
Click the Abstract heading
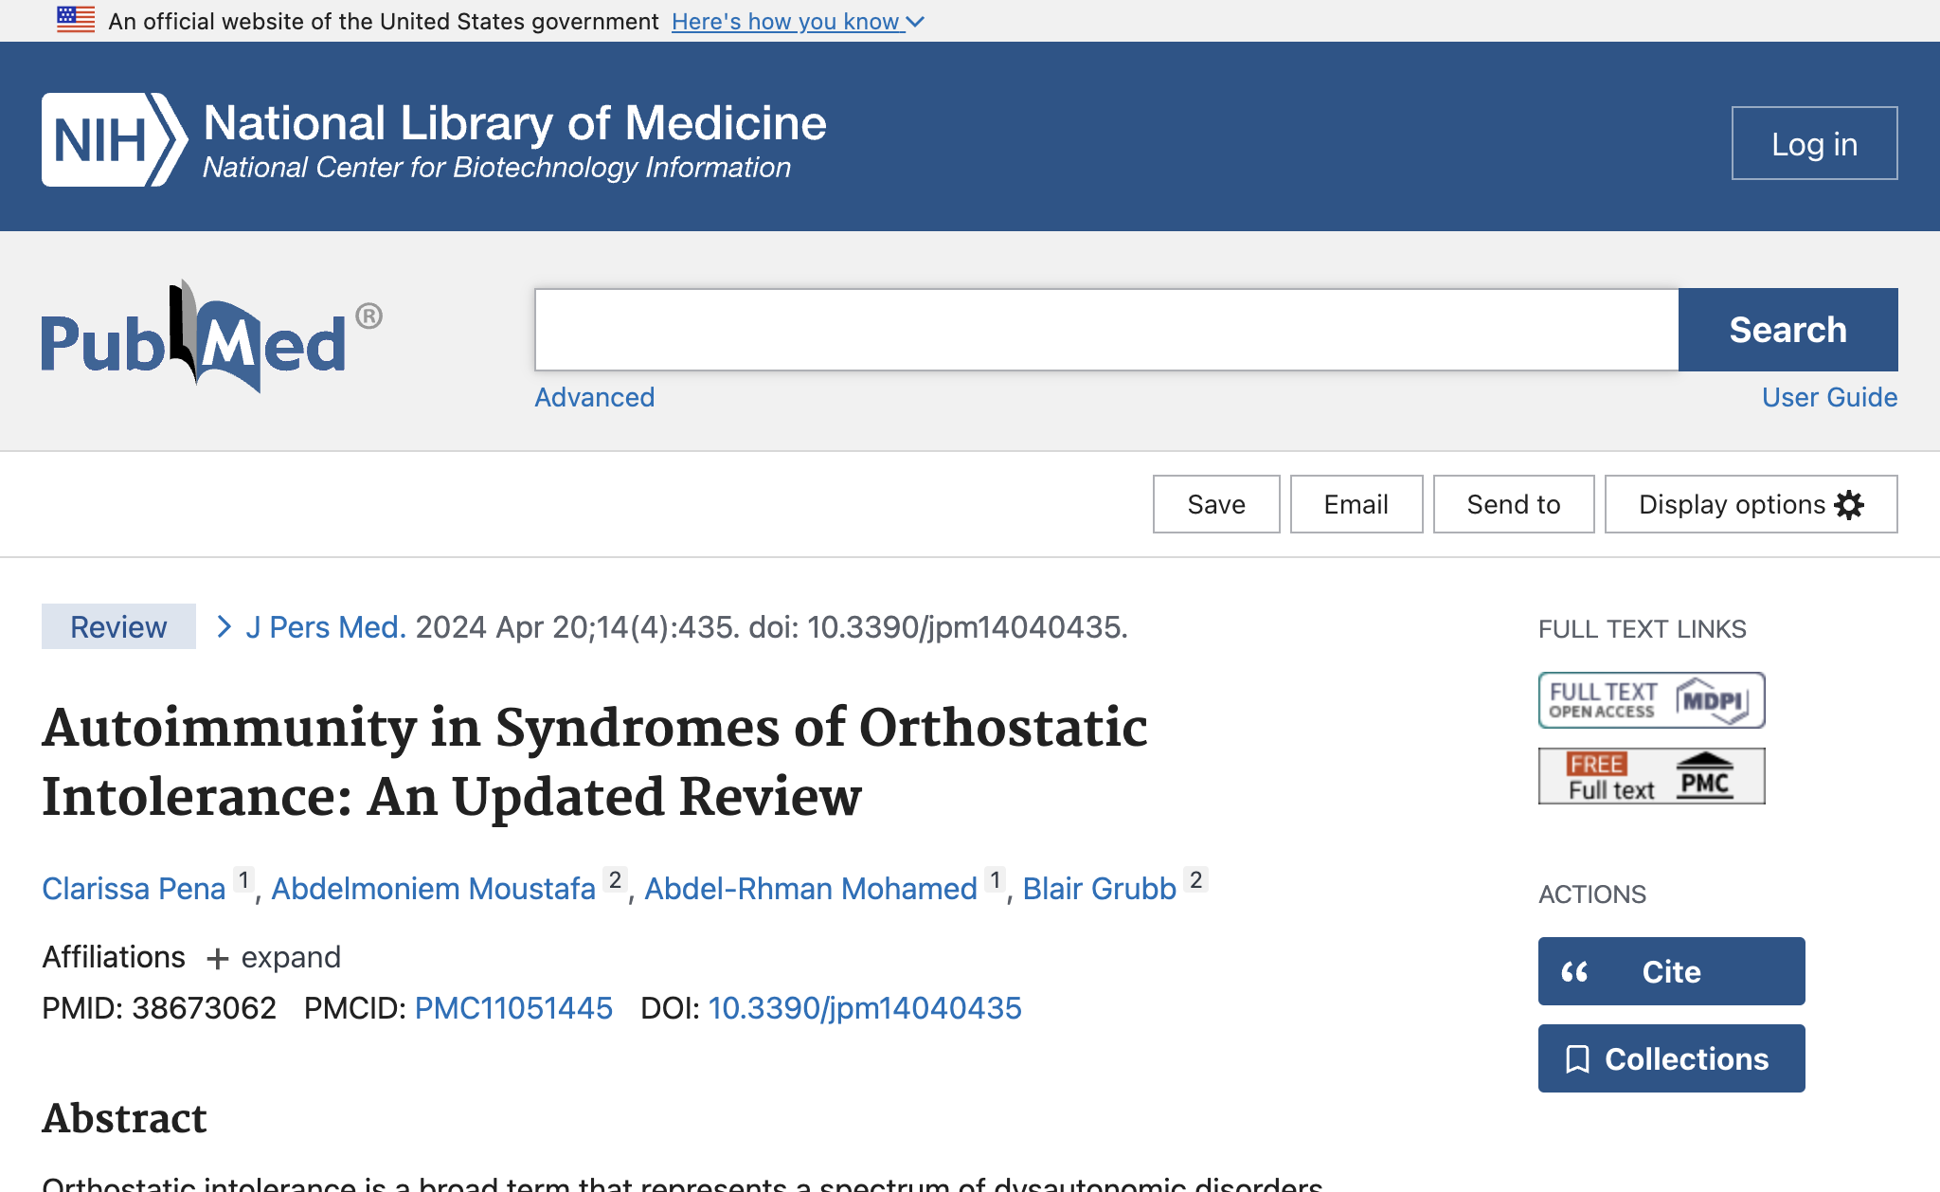[124, 1118]
